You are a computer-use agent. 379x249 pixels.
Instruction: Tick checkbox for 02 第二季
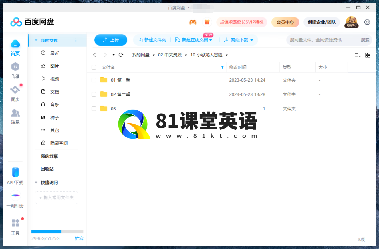(x=94, y=94)
